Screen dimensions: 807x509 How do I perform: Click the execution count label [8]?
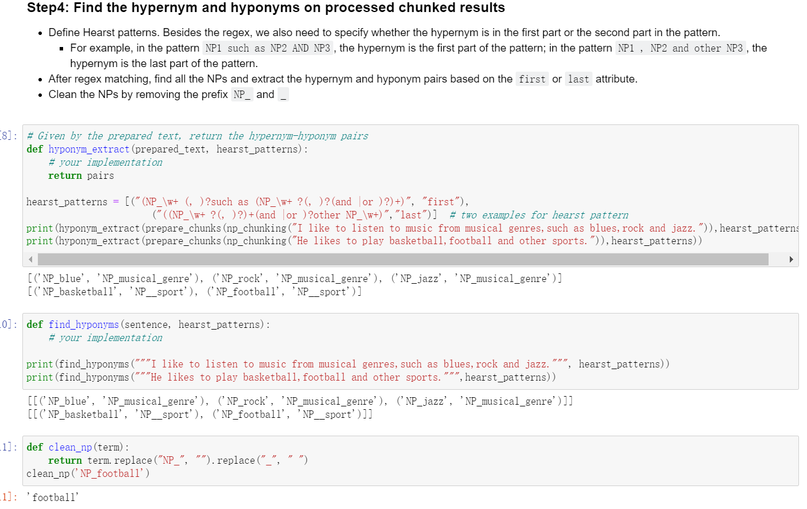6,136
